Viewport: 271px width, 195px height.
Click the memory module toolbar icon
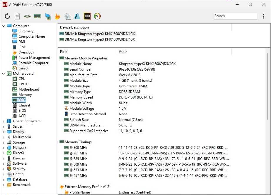(37, 16)
